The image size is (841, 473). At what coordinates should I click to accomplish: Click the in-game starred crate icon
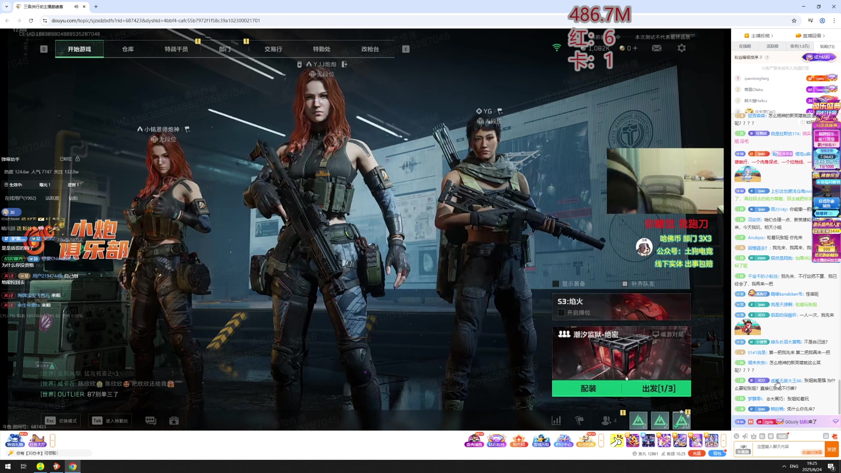(x=174, y=421)
